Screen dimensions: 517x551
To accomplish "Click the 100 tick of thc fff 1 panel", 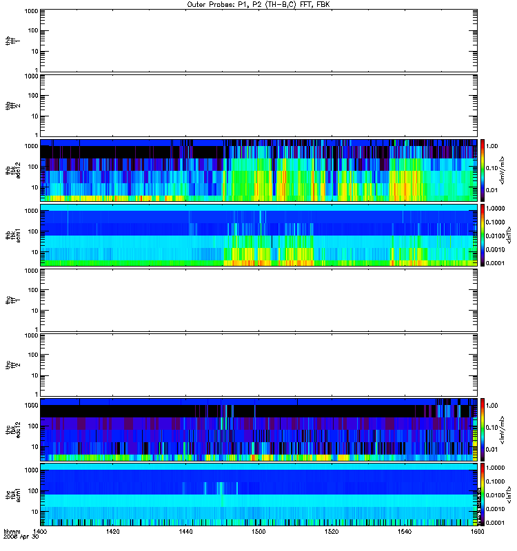I will pyautogui.click(x=33, y=290).
